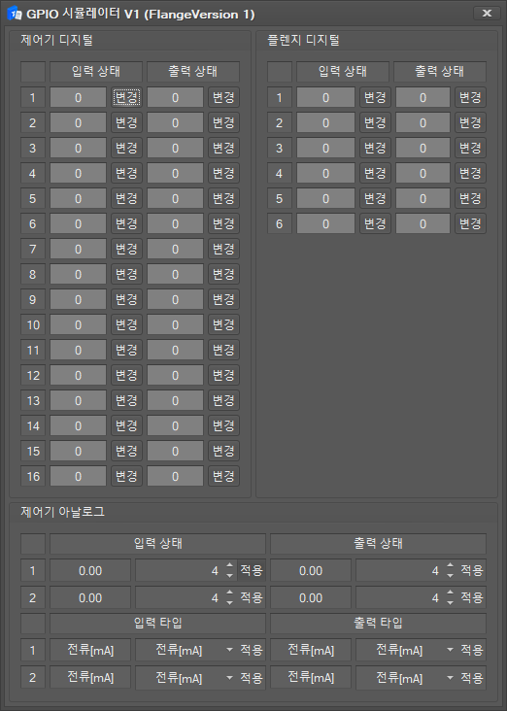This screenshot has height=711, width=507.
Task: Close the GPIO 시뮬레이터 window
Action: coord(487,14)
